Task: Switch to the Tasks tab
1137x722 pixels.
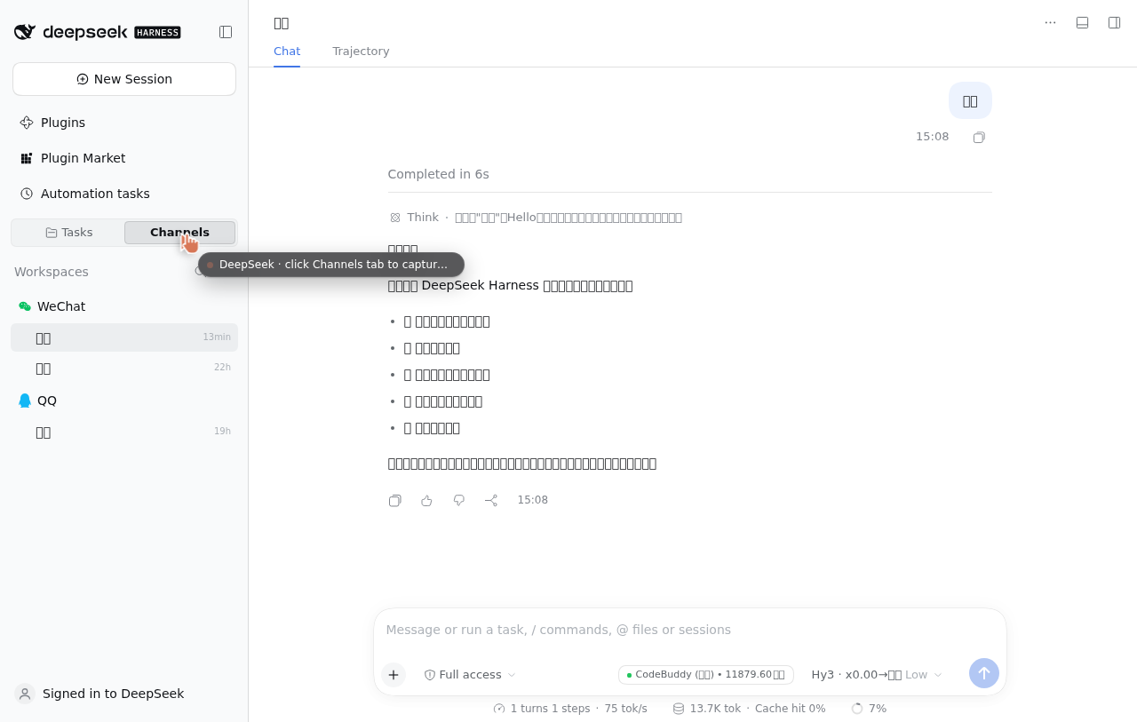Action: coord(68,233)
